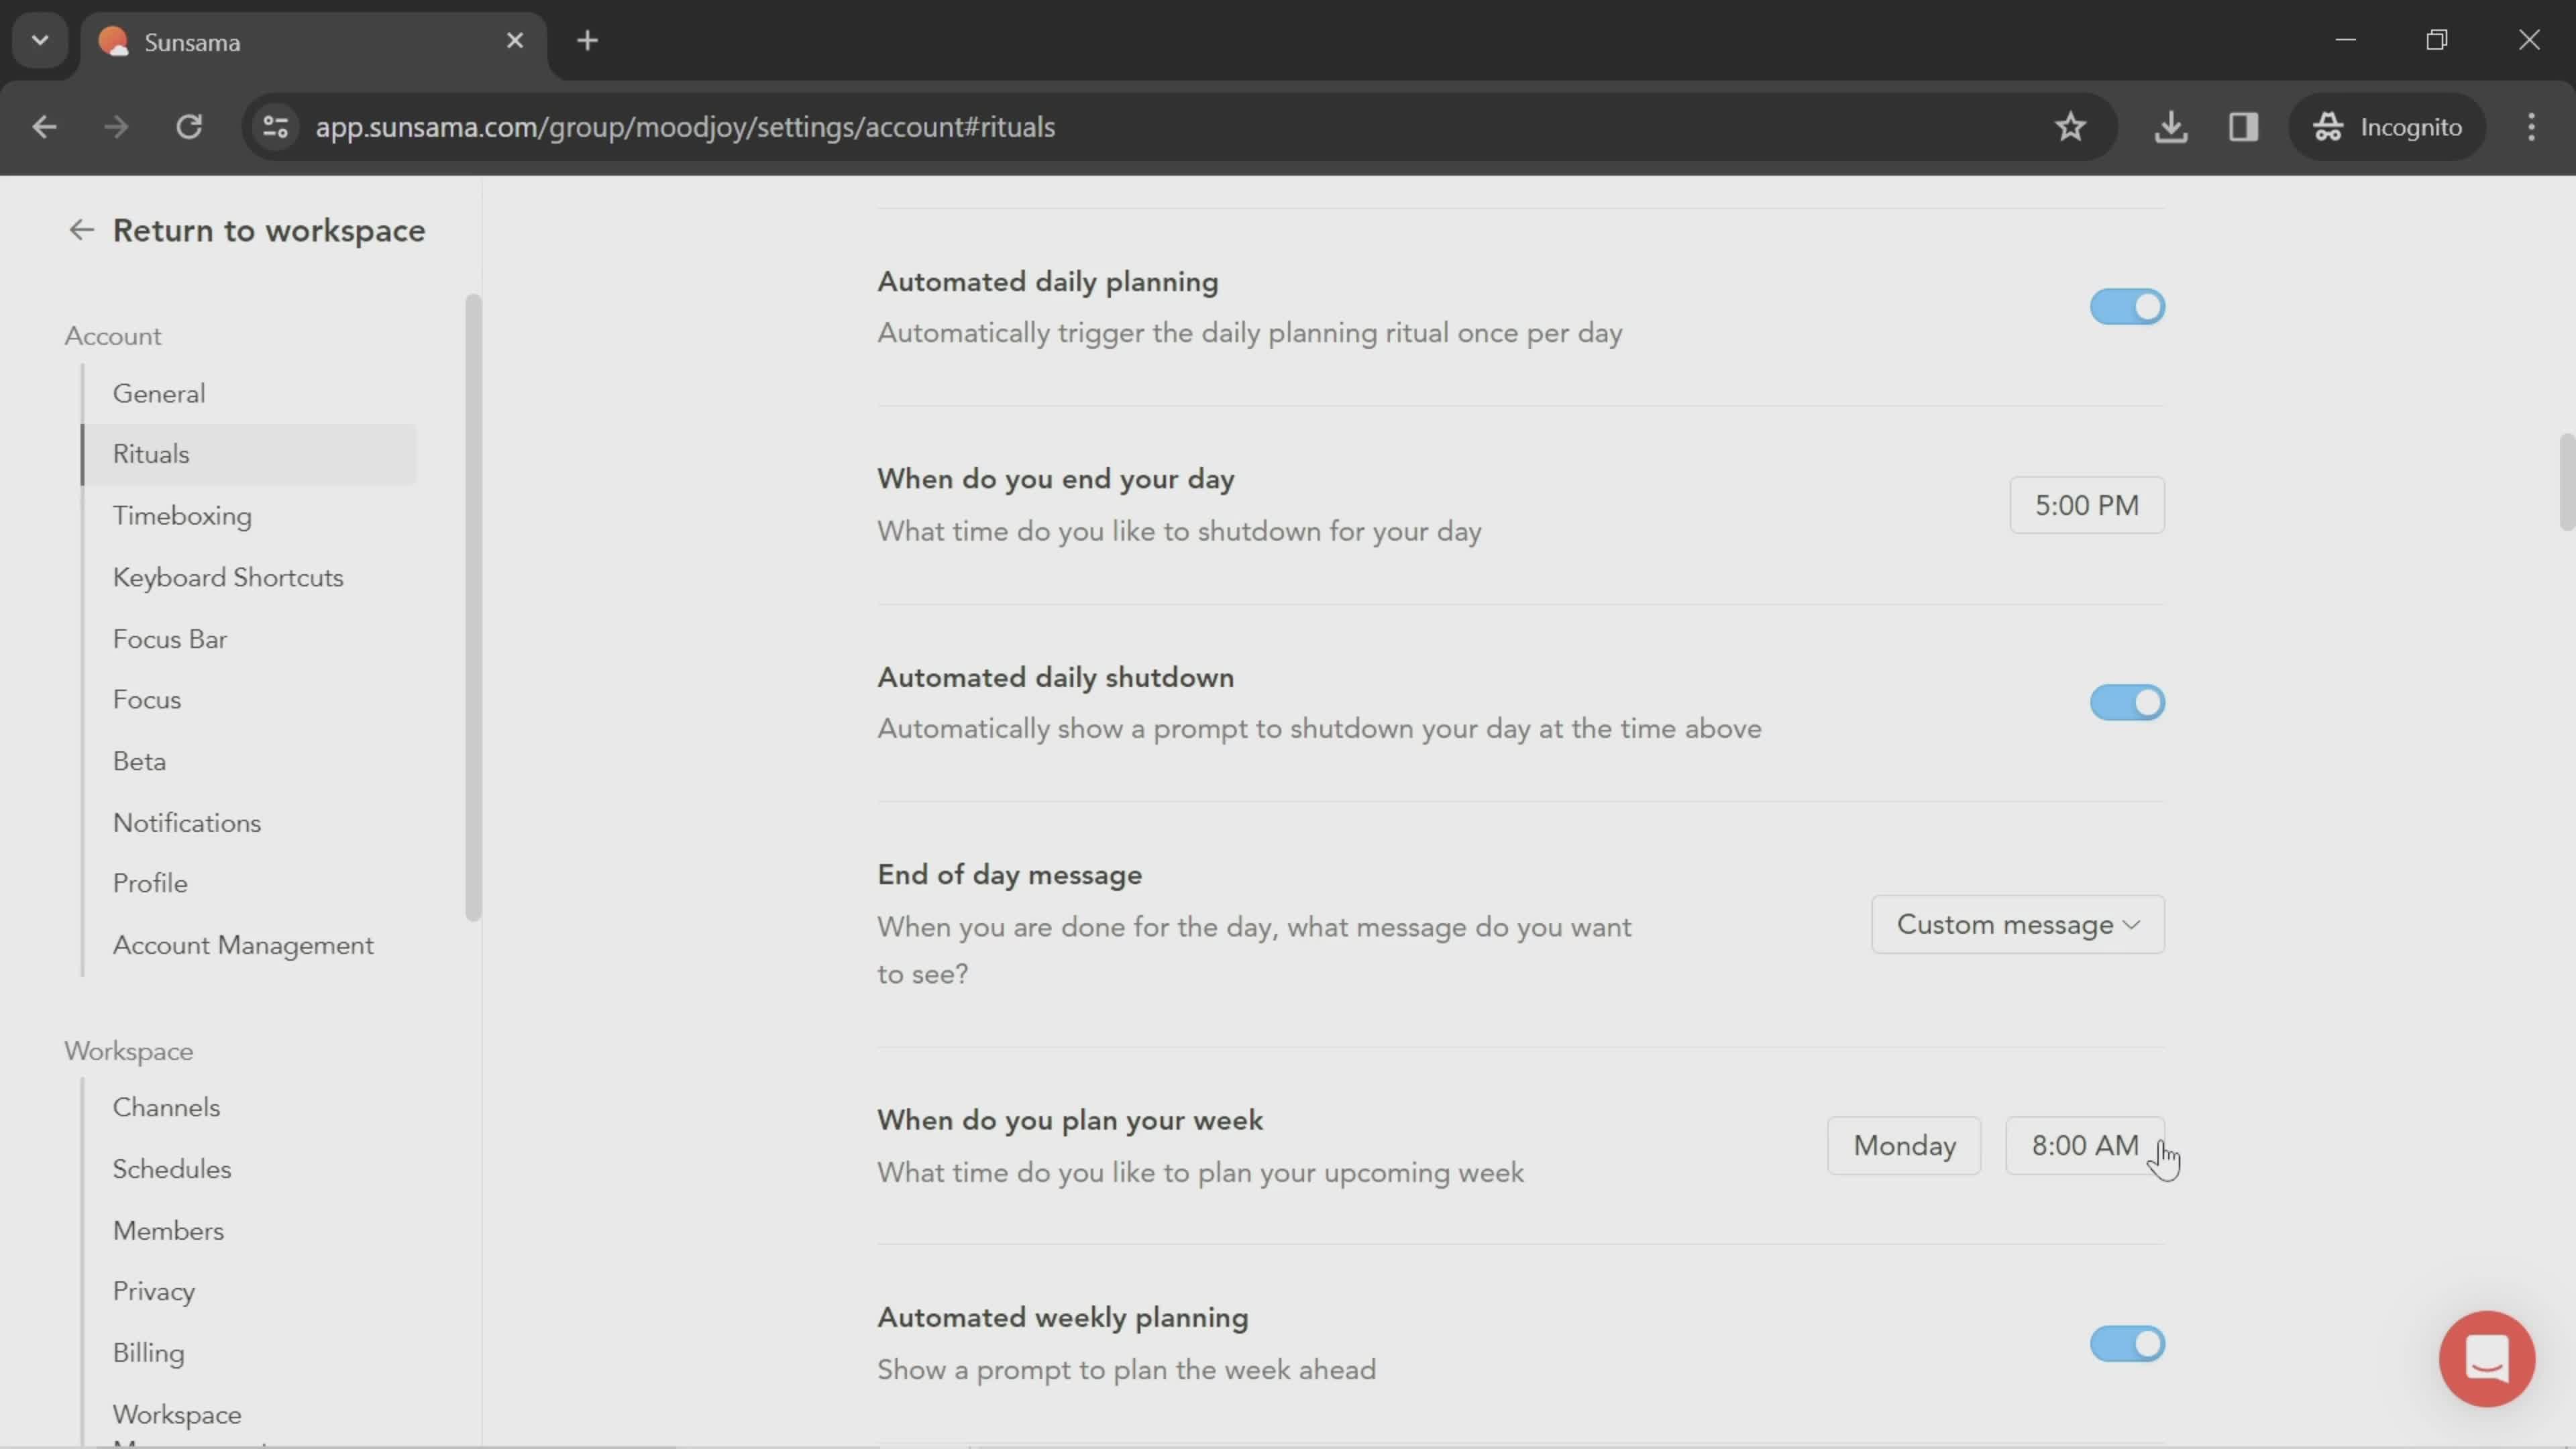Click the Profile sidebar icon
The height and width of the screenshot is (1449, 2576).
coord(150,883)
